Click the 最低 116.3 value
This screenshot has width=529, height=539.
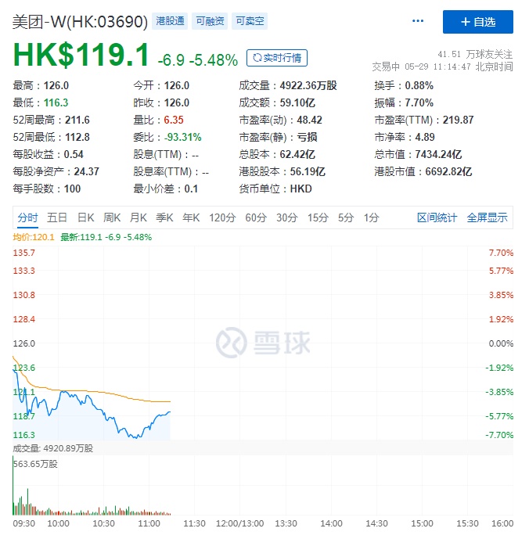[56, 102]
